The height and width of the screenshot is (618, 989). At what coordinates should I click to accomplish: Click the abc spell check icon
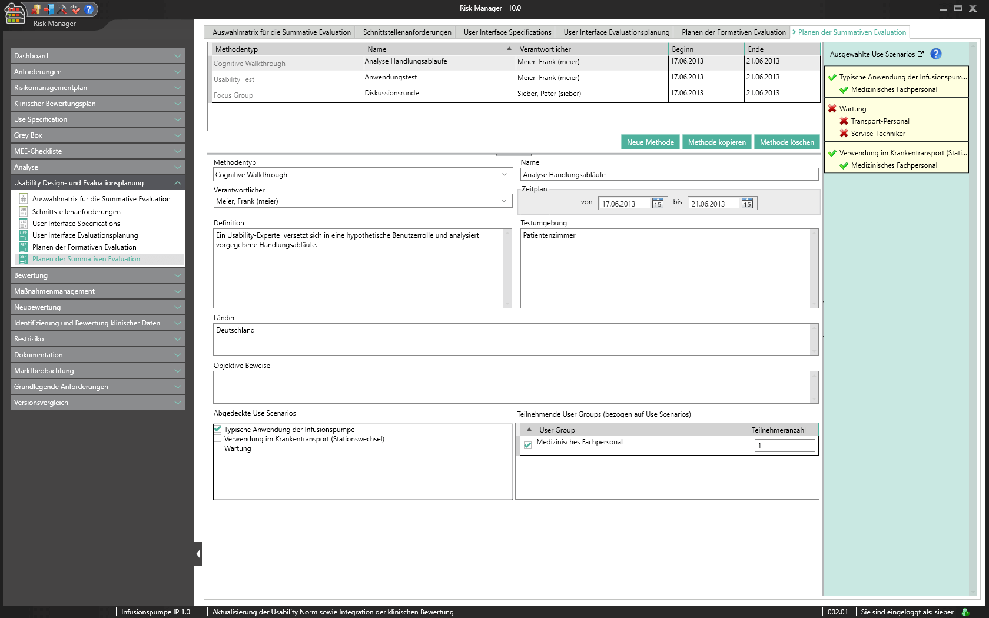pos(75,9)
